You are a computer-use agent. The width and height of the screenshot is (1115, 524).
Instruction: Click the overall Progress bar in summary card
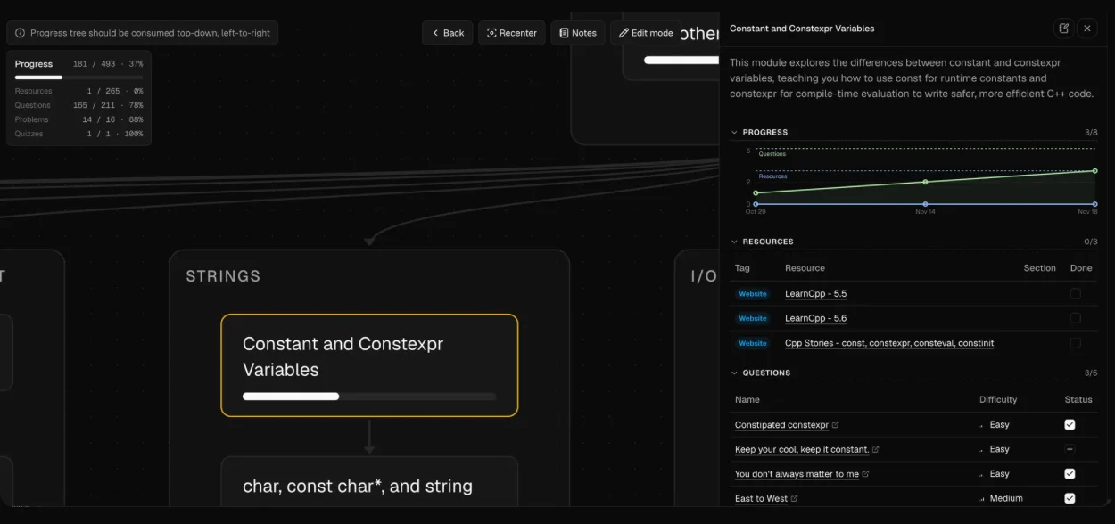[x=78, y=78]
